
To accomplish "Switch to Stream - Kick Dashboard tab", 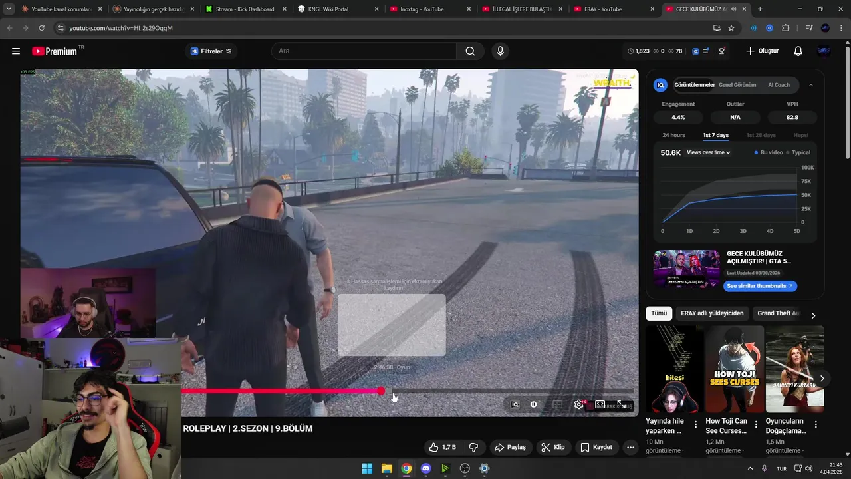I will 245,9.
